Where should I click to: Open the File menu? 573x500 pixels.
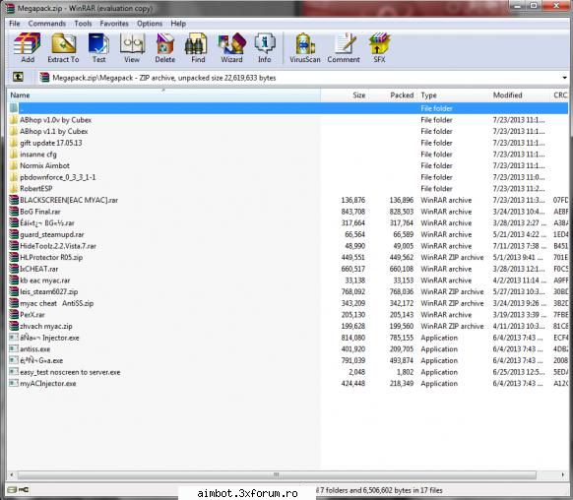(15, 24)
